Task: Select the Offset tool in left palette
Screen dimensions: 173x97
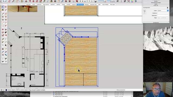Action: click(x=6, y=35)
